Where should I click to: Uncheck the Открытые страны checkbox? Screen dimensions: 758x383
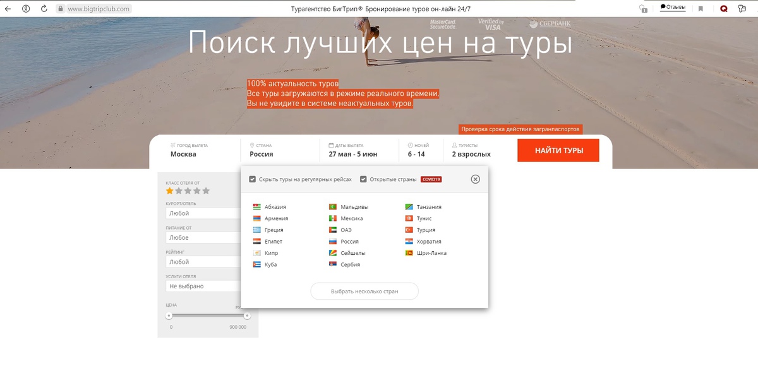pyautogui.click(x=363, y=179)
